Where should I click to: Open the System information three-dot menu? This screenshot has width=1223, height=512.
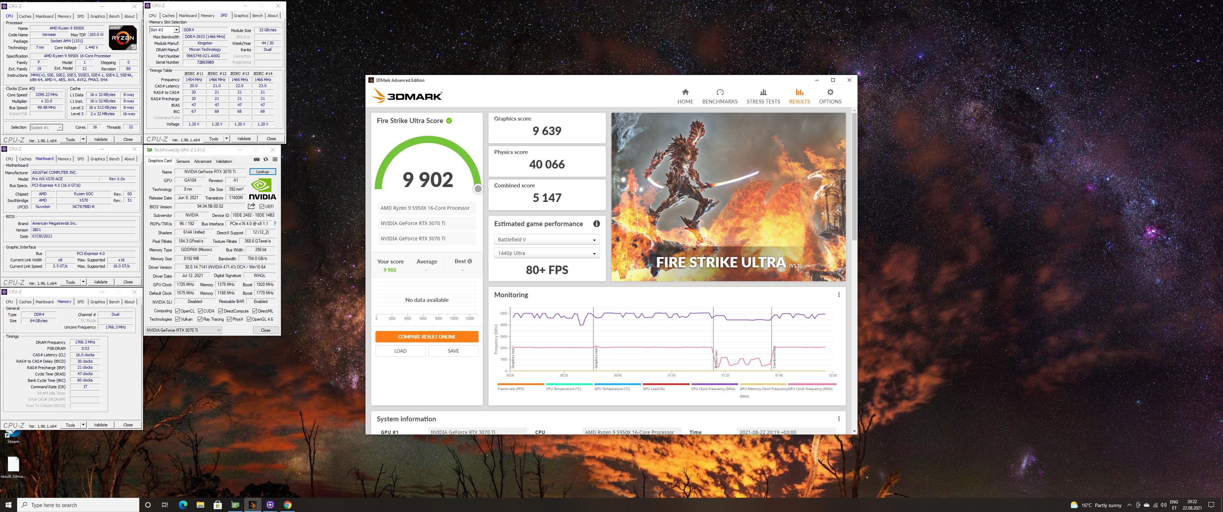click(838, 418)
